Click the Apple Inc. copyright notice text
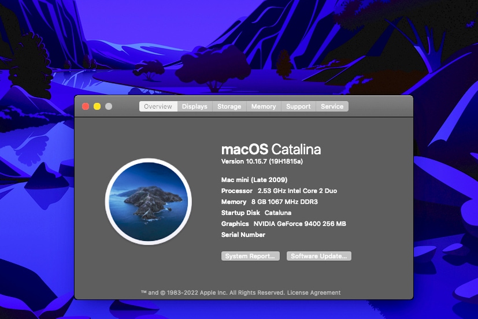 pos(213,292)
